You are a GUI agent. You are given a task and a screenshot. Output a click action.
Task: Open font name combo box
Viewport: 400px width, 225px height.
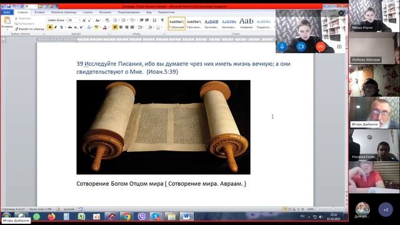click(x=57, y=20)
